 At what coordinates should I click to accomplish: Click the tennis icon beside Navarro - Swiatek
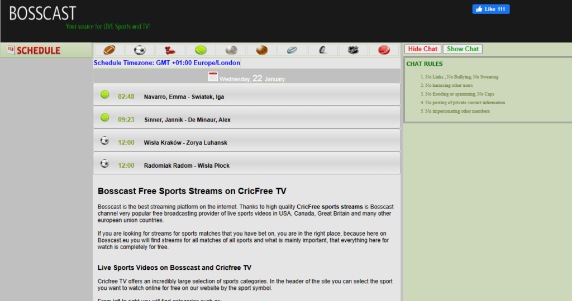[104, 95]
